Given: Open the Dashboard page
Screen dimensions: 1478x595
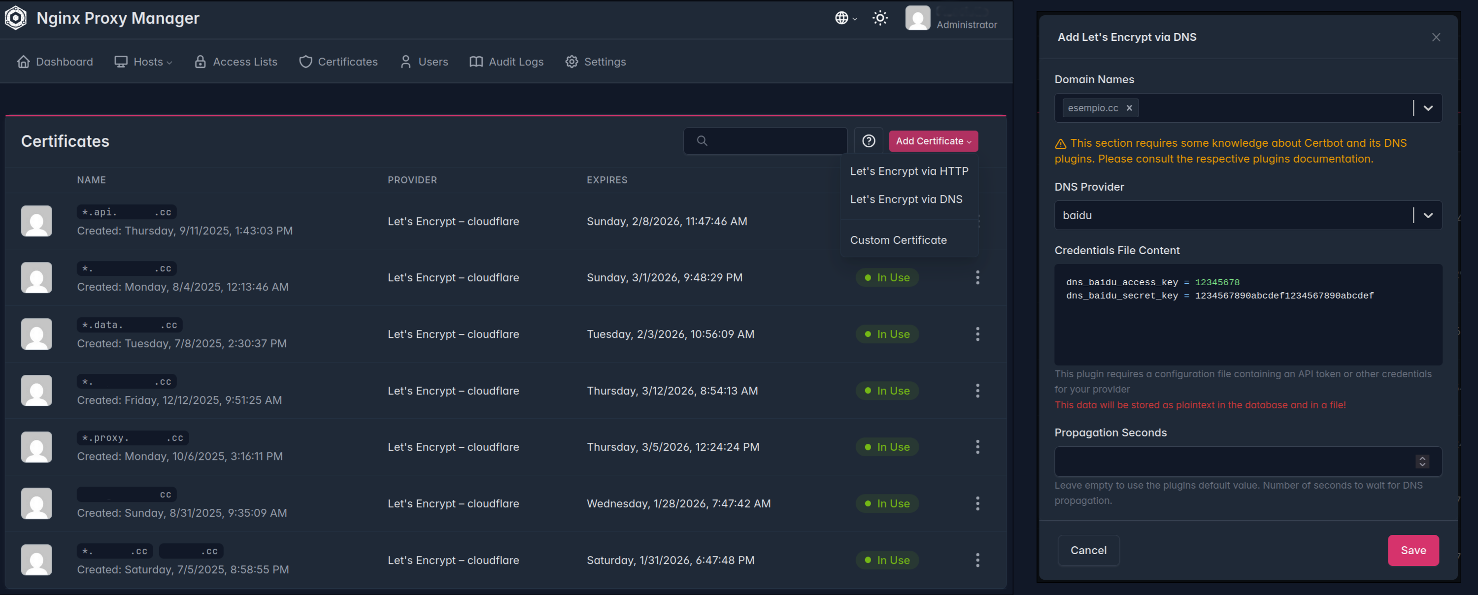Looking at the screenshot, I should pos(55,62).
